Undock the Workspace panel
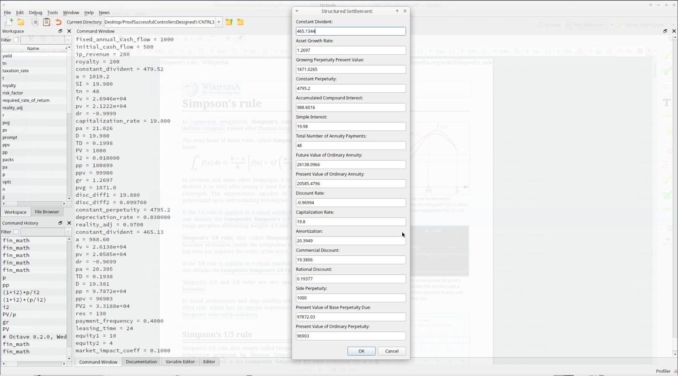 click(x=61, y=31)
